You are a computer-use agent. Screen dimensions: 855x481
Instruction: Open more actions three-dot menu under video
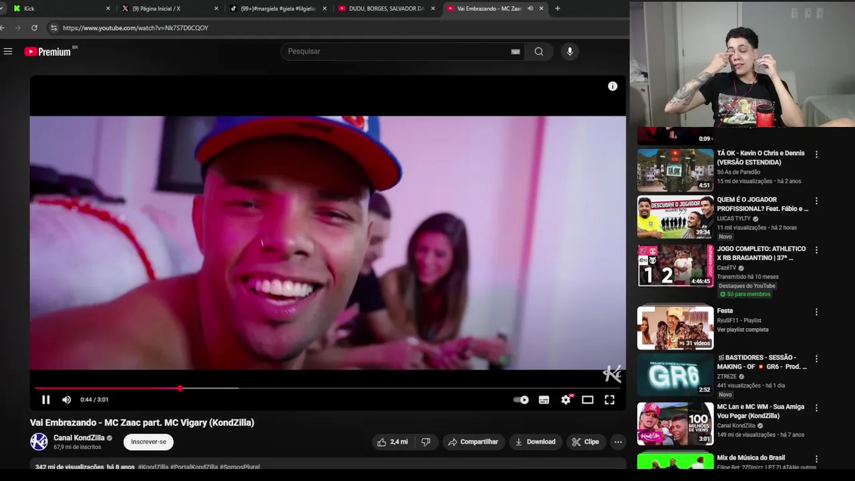tap(618, 442)
